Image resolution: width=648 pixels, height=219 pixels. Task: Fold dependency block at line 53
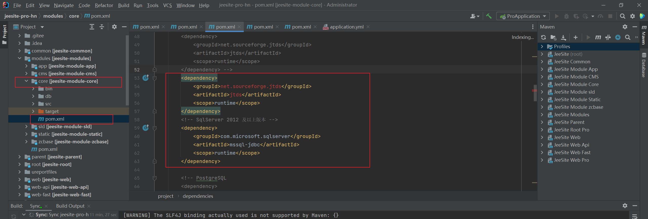click(x=155, y=78)
